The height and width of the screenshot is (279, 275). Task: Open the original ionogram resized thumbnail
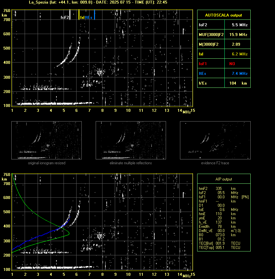(46, 140)
